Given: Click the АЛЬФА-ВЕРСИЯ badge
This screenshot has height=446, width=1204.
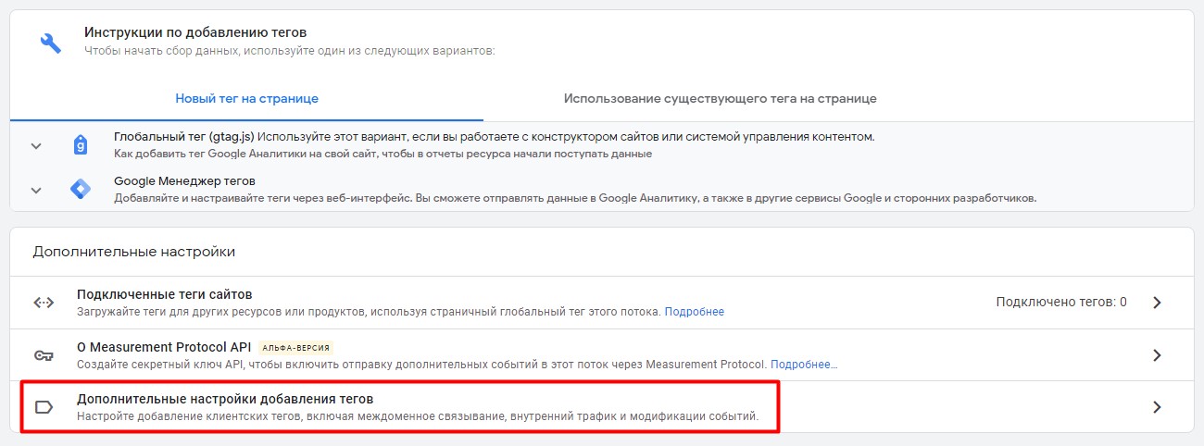Looking at the screenshot, I should tap(295, 348).
